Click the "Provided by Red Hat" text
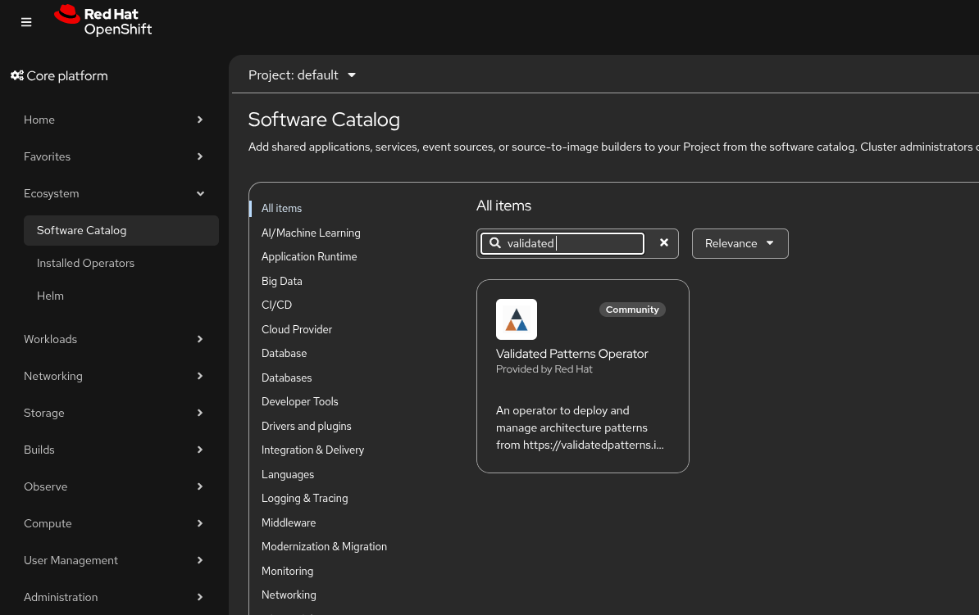The height and width of the screenshot is (615, 979). pos(544,369)
